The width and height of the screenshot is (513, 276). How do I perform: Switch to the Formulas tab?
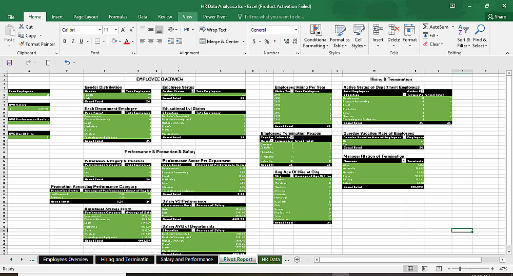tap(118, 17)
